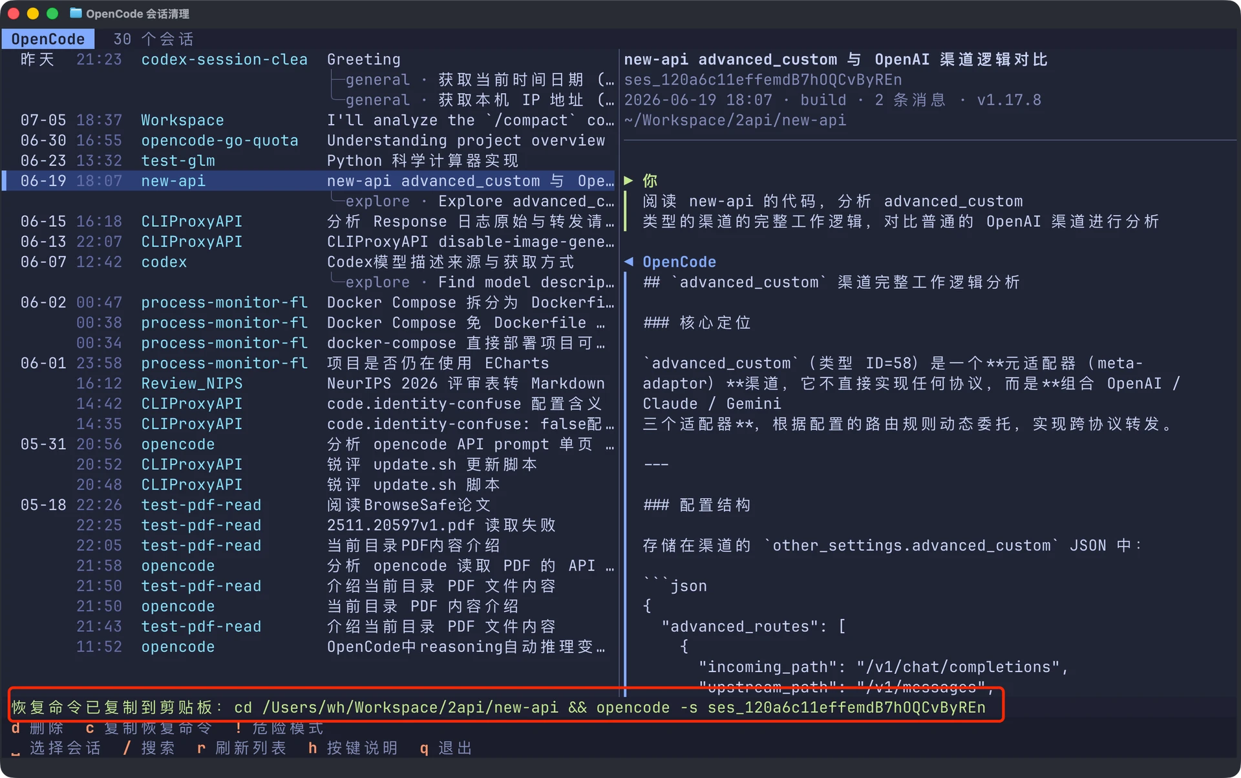Click the session ID ses_120a6c11effemdB7h0QCvByREn in preview header
The width and height of the screenshot is (1241, 778).
(x=763, y=80)
